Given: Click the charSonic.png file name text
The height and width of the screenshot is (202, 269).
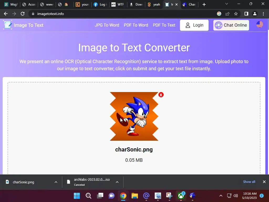Looking at the screenshot, I should (134, 150).
